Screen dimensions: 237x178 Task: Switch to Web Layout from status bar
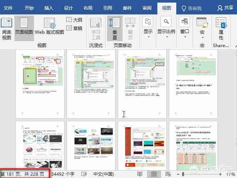(x=168, y=174)
